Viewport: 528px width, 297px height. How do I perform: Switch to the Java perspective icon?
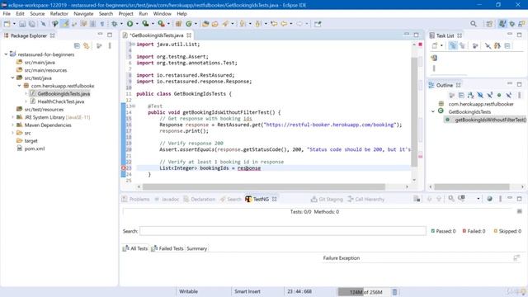[x=502, y=24]
